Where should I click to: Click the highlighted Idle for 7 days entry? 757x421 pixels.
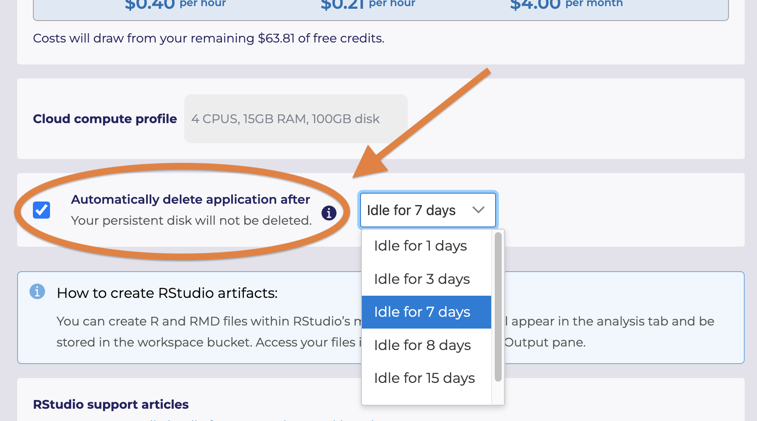click(422, 311)
